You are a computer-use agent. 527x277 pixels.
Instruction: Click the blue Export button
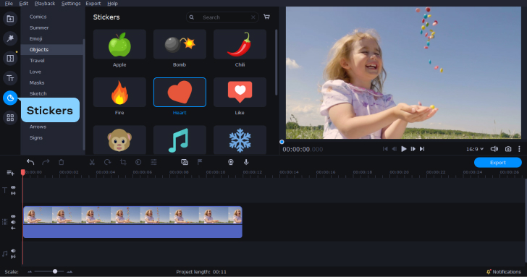[498, 163]
